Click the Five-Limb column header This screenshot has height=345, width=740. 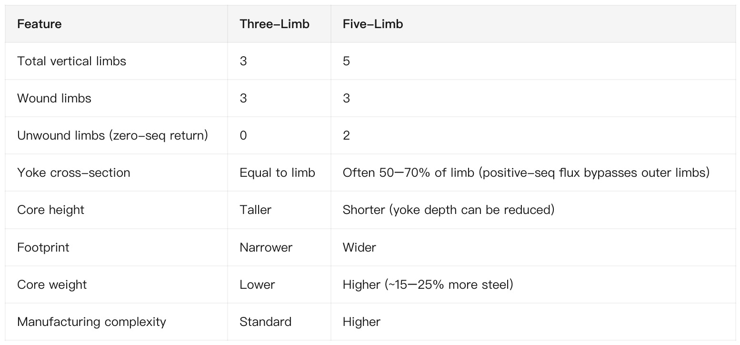(373, 24)
